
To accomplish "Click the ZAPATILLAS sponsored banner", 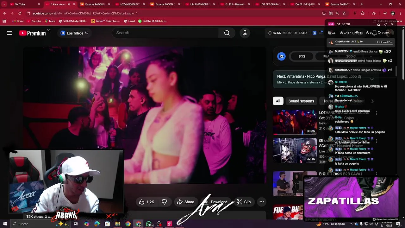I will point(351,198).
